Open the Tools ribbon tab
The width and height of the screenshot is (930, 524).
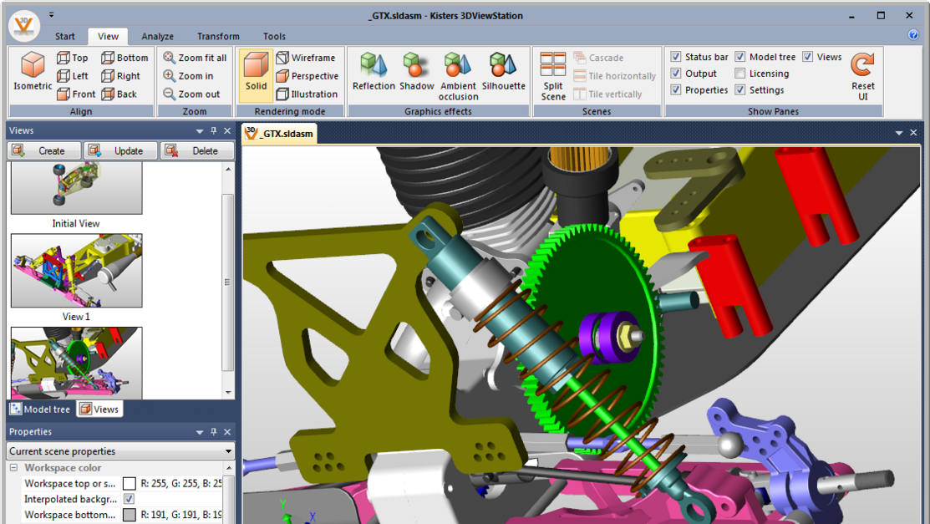tap(274, 36)
